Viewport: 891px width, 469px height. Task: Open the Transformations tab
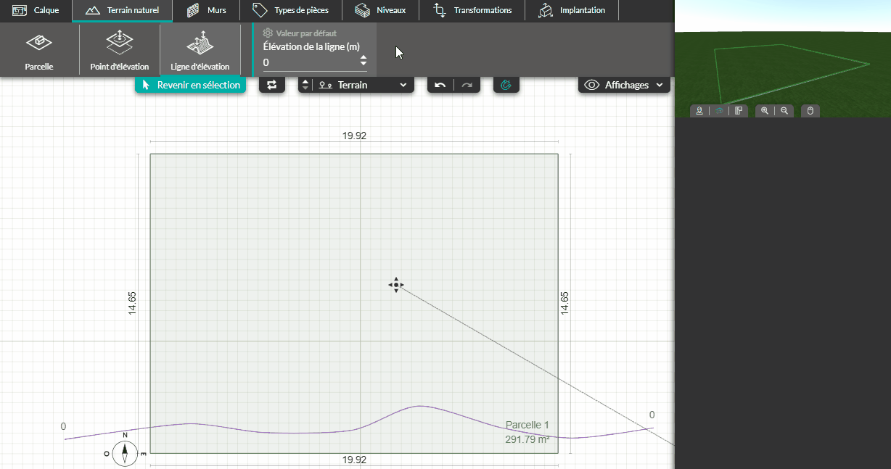pyautogui.click(x=472, y=10)
